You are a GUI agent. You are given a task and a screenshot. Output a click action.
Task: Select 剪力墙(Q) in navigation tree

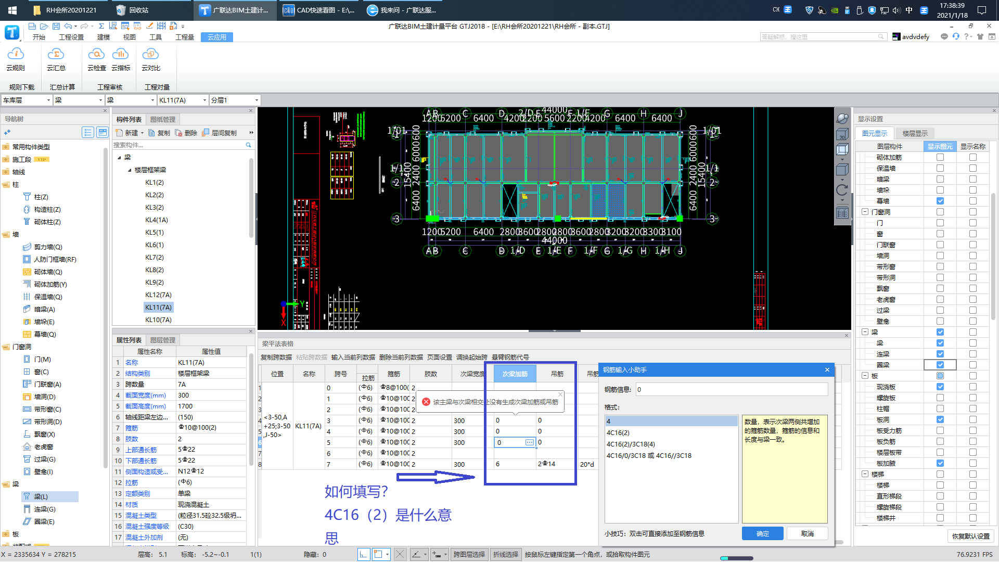[48, 247]
